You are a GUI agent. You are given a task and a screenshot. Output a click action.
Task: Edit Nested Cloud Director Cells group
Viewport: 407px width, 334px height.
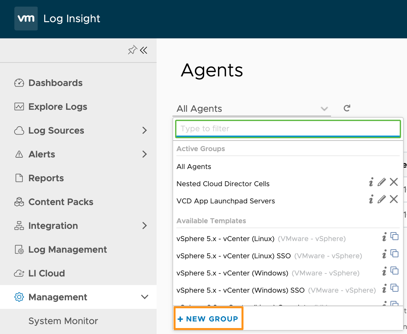(382, 182)
